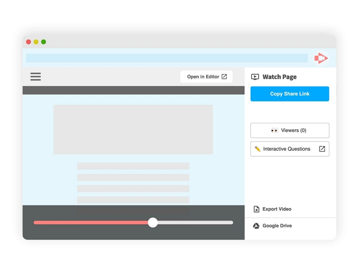
Task: Open the hamburger menu
Action: click(x=36, y=77)
